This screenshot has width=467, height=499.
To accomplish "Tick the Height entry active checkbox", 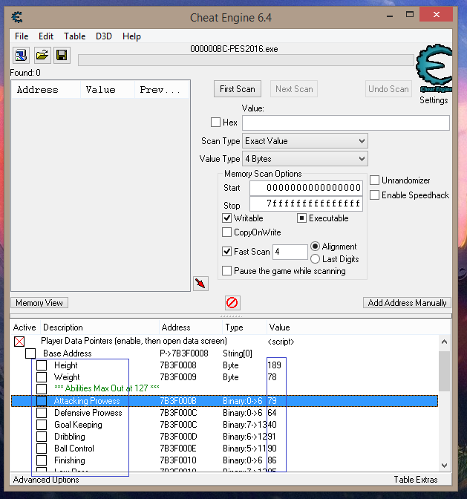I will pyautogui.click(x=42, y=365).
